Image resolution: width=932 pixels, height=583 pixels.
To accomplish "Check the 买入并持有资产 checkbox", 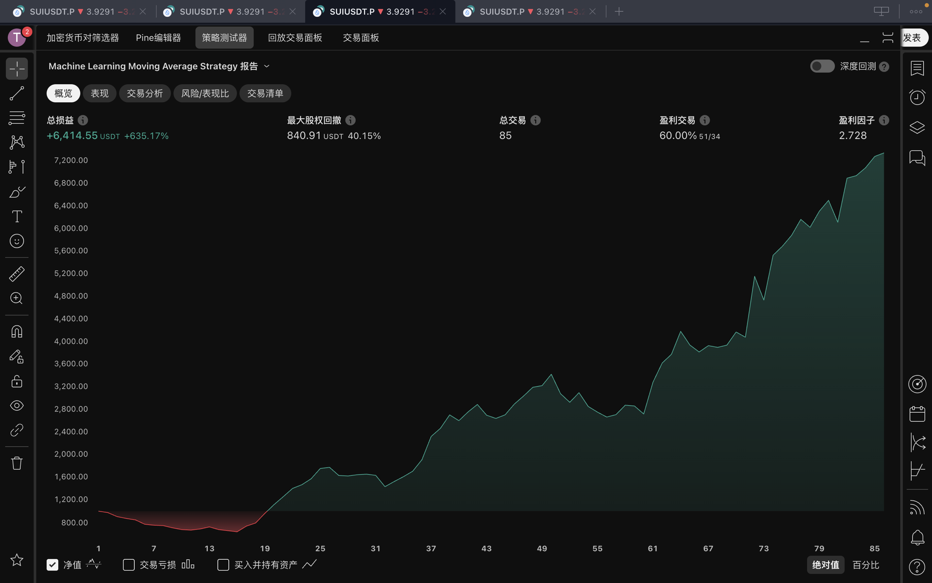I will 223,564.
